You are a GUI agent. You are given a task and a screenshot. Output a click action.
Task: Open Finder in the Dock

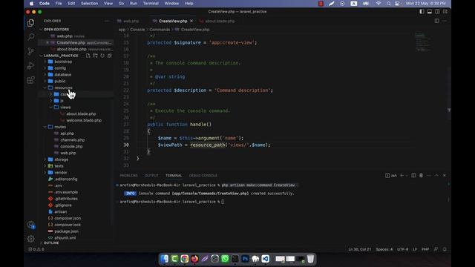(x=164, y=259)
